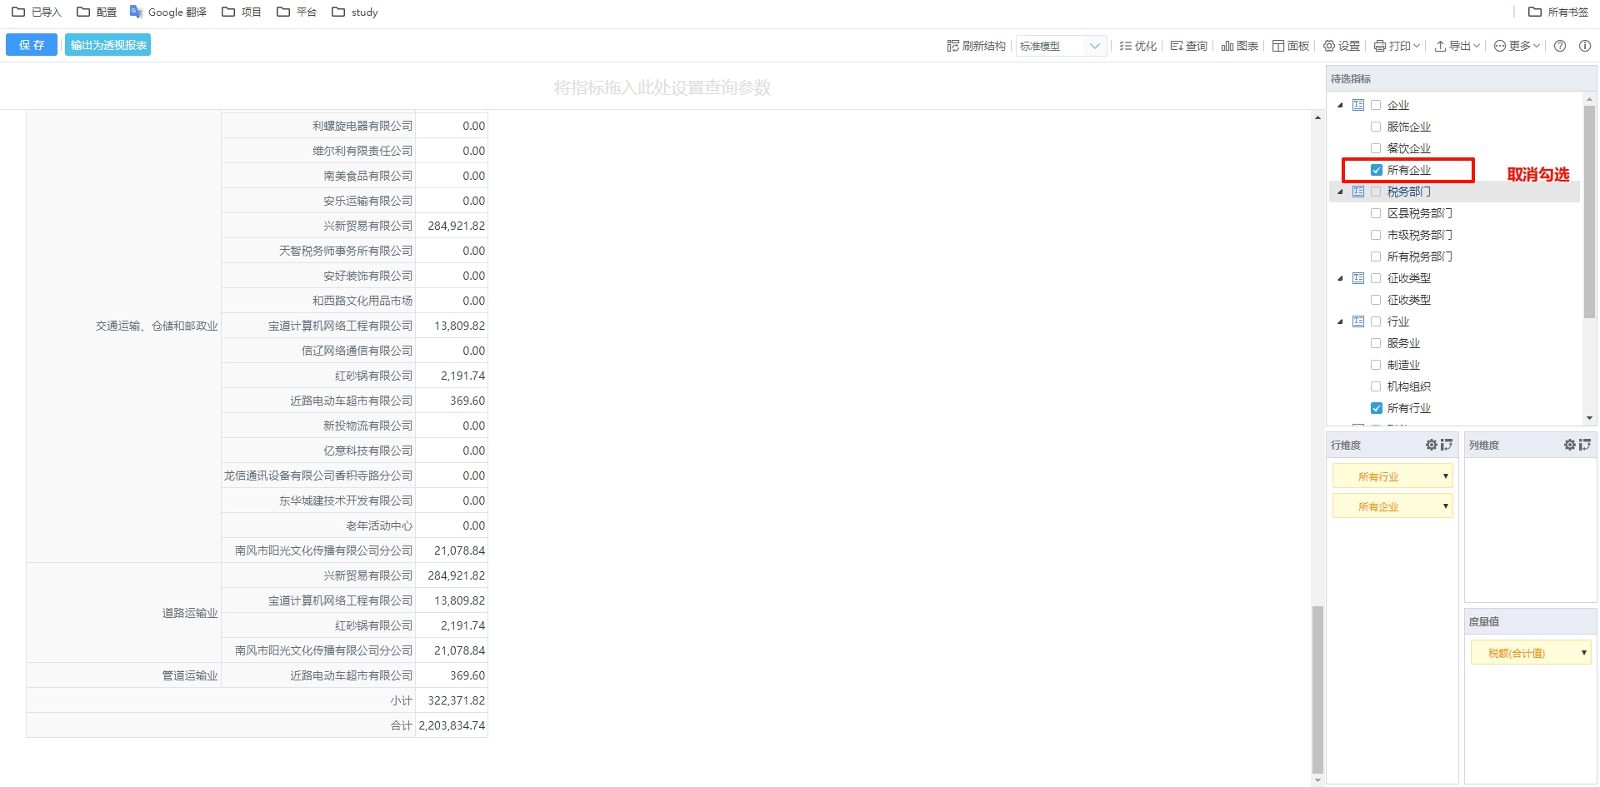Click the 刷新结构 refresh structure icon
Screen dimensions: 1600x787
point(952,46)
